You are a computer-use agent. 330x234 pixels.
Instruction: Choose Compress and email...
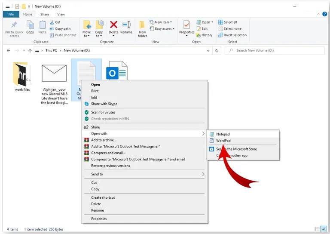click(144, 153)
